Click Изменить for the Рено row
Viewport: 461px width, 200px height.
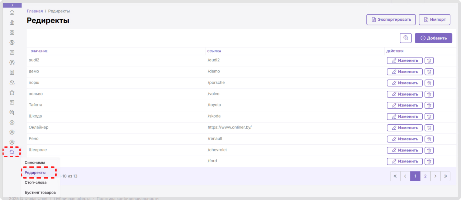click(x=405, y=139)
